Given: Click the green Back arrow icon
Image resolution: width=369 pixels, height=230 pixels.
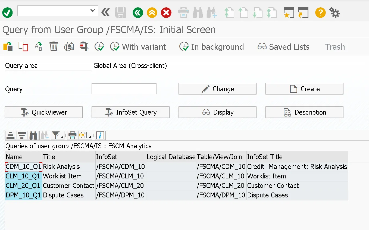Looking at the screenshot, I should click(138, 12).
